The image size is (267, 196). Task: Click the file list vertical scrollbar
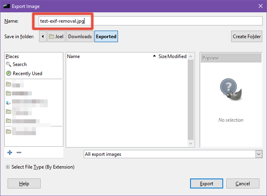tap(191, 100)
